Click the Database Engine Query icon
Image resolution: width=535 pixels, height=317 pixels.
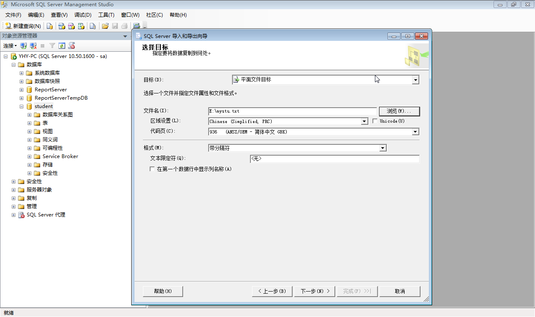coord(50,26)
